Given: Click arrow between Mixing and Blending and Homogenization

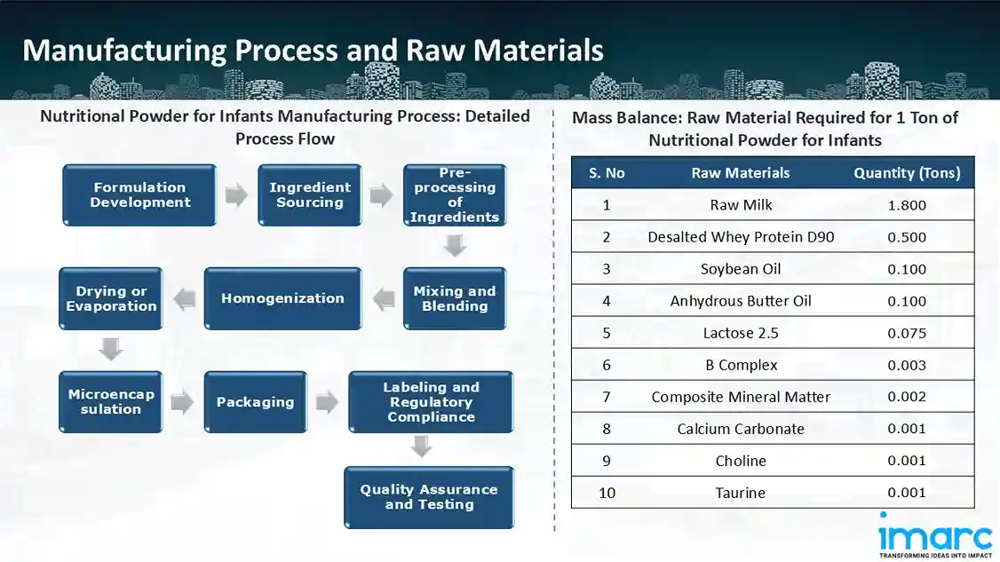Looking at the screenshot, I should point(383,299).
